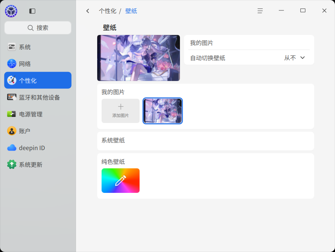The height and width of the screenshot is (252, 335).
Task: Click the 账户 user icon
Action: (x=12, y=131)
